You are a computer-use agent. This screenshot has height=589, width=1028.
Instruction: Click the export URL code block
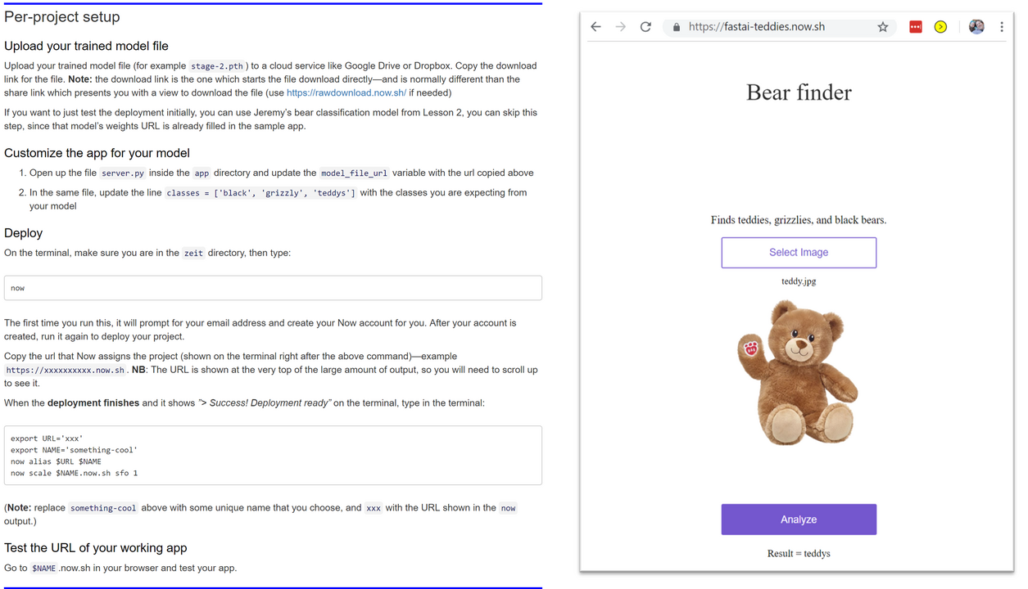pos(273,456)
